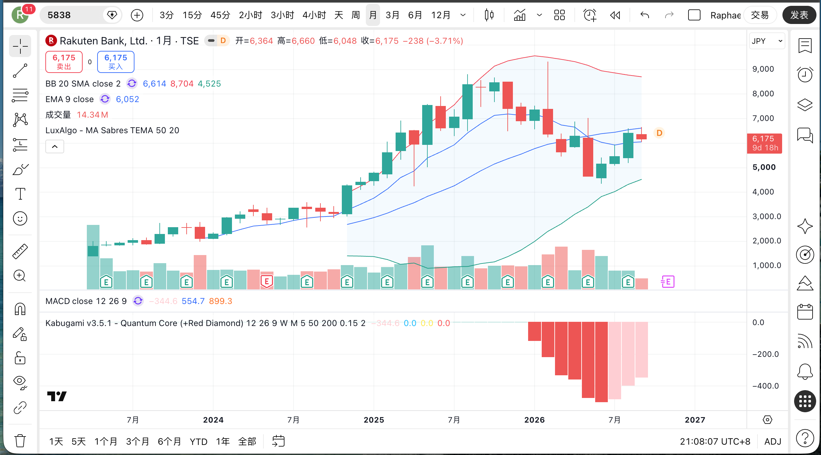The image size is (821, 455).
Task: Select the ruler measure tool
Action: [20, 251]
